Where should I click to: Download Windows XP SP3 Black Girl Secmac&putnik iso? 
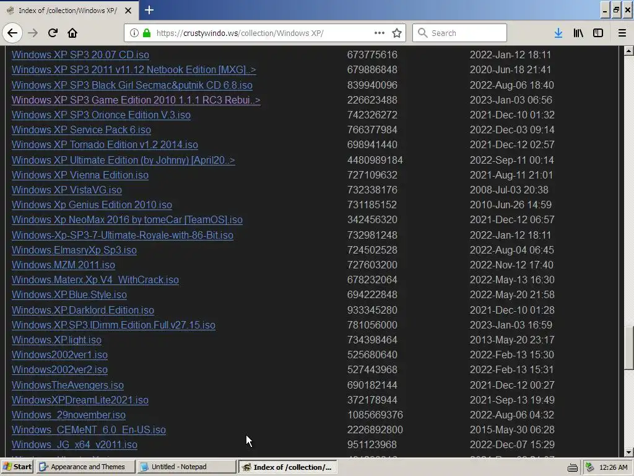[132, 85]
